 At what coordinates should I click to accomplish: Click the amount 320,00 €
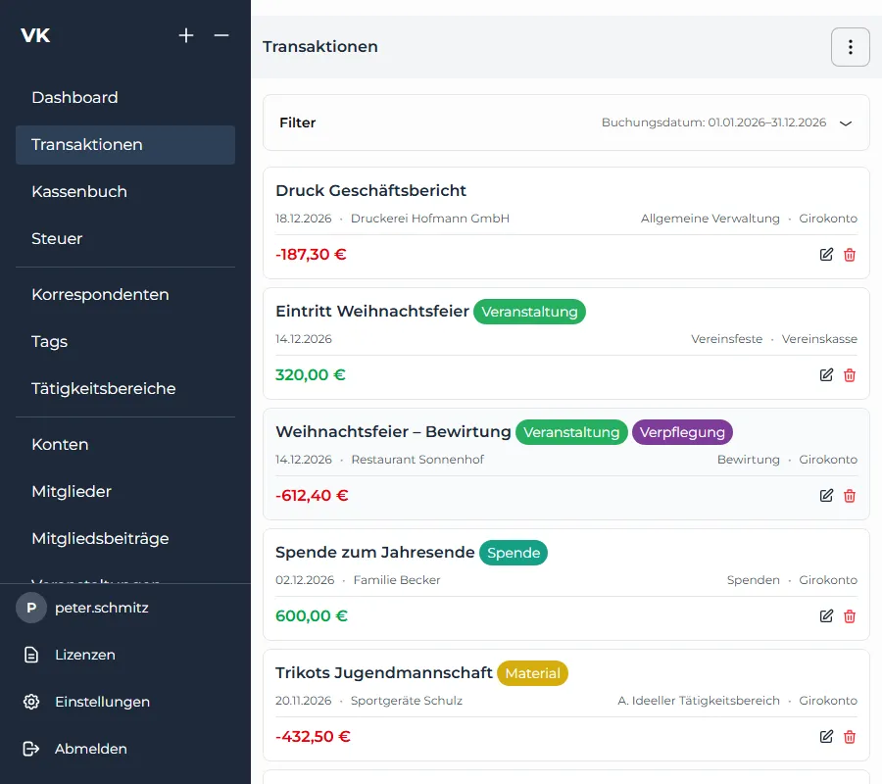click(x=310, y=375)
